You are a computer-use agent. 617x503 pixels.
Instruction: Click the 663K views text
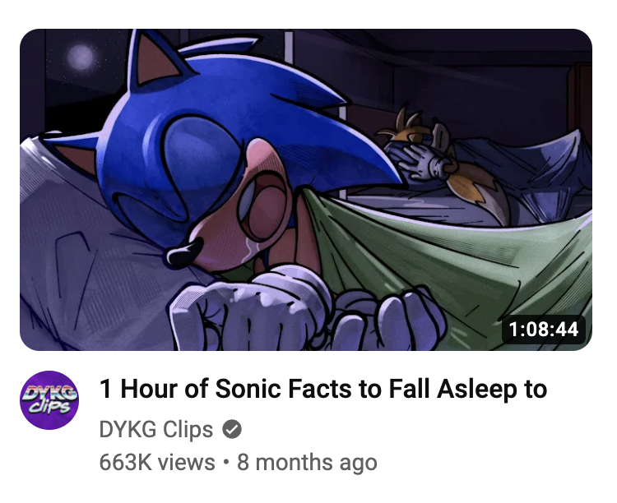coord(157,462)
